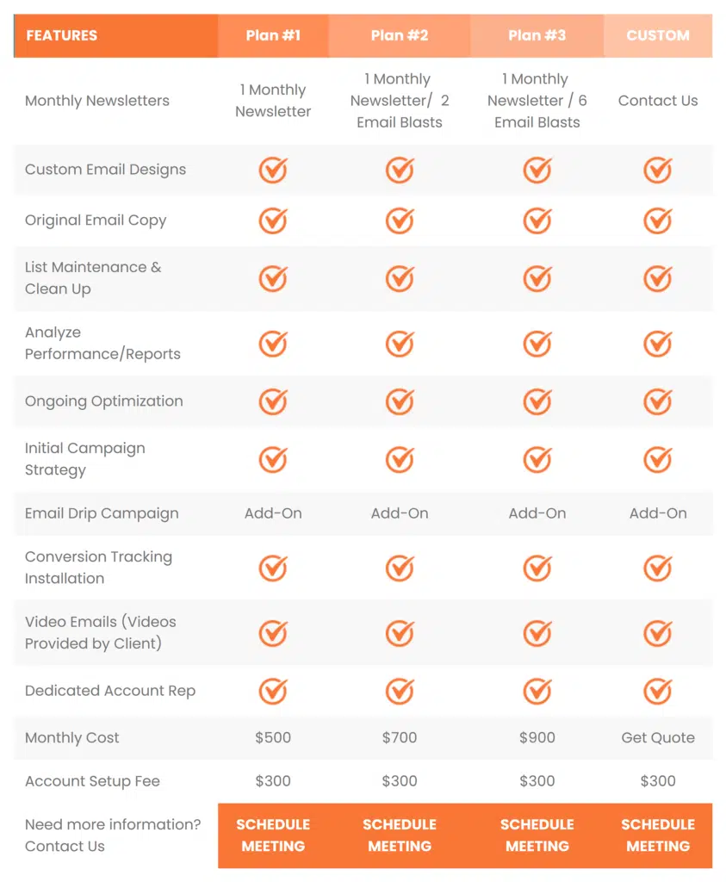Click Get Quote in Custom column
The height and width of the screenshot is (882, 726).
[658, 738]
